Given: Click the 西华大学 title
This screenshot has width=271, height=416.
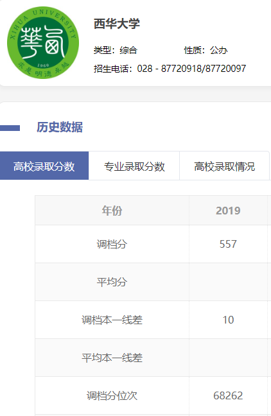Looking at the screenshot, I should [x=117, y=24].
